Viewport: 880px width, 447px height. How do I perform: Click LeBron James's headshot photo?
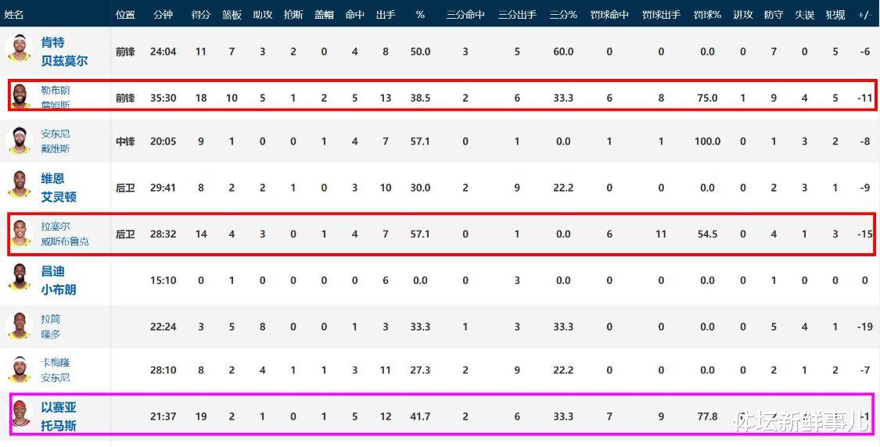[x=20, y=96]
